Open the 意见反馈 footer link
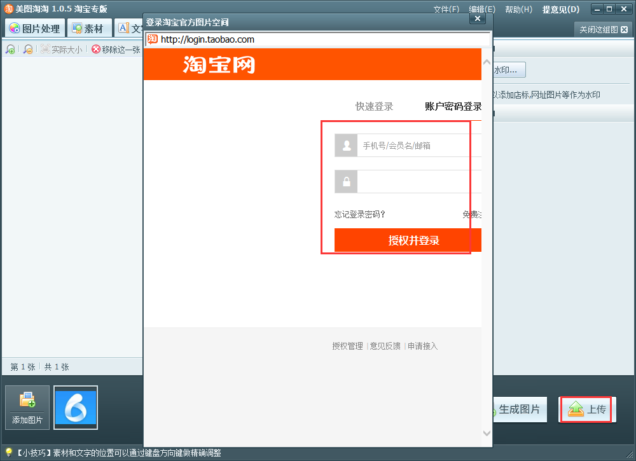 pyautogui.click(x=385, y=346)
